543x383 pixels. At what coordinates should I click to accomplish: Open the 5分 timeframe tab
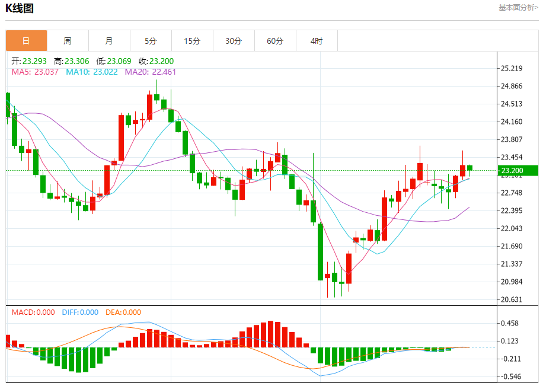(x=151, y=41)
